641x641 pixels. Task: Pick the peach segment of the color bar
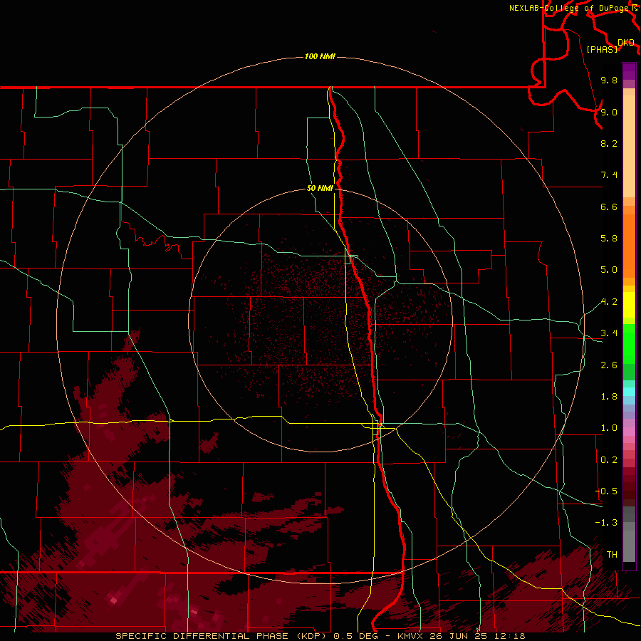(629, 146)
